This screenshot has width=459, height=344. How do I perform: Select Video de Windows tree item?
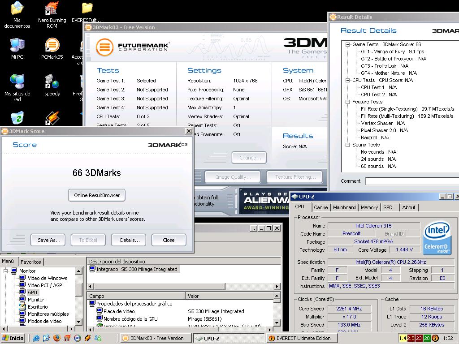point(48,278)
